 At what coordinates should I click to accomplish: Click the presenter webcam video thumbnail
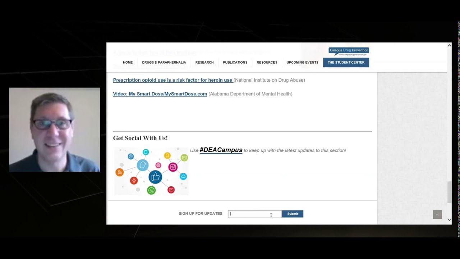coord(55,130)
